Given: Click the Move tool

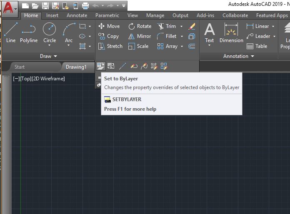Looking at the screenshot, I should coord(109,26).
